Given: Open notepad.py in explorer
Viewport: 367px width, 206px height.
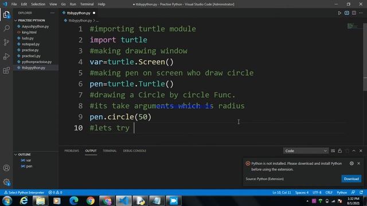Looking at the screenshot, I should [x=30, y=44].
